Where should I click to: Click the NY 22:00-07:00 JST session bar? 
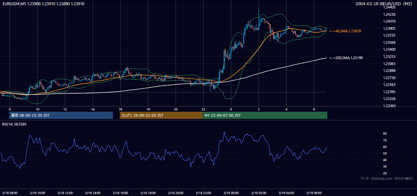click(265, 115)
